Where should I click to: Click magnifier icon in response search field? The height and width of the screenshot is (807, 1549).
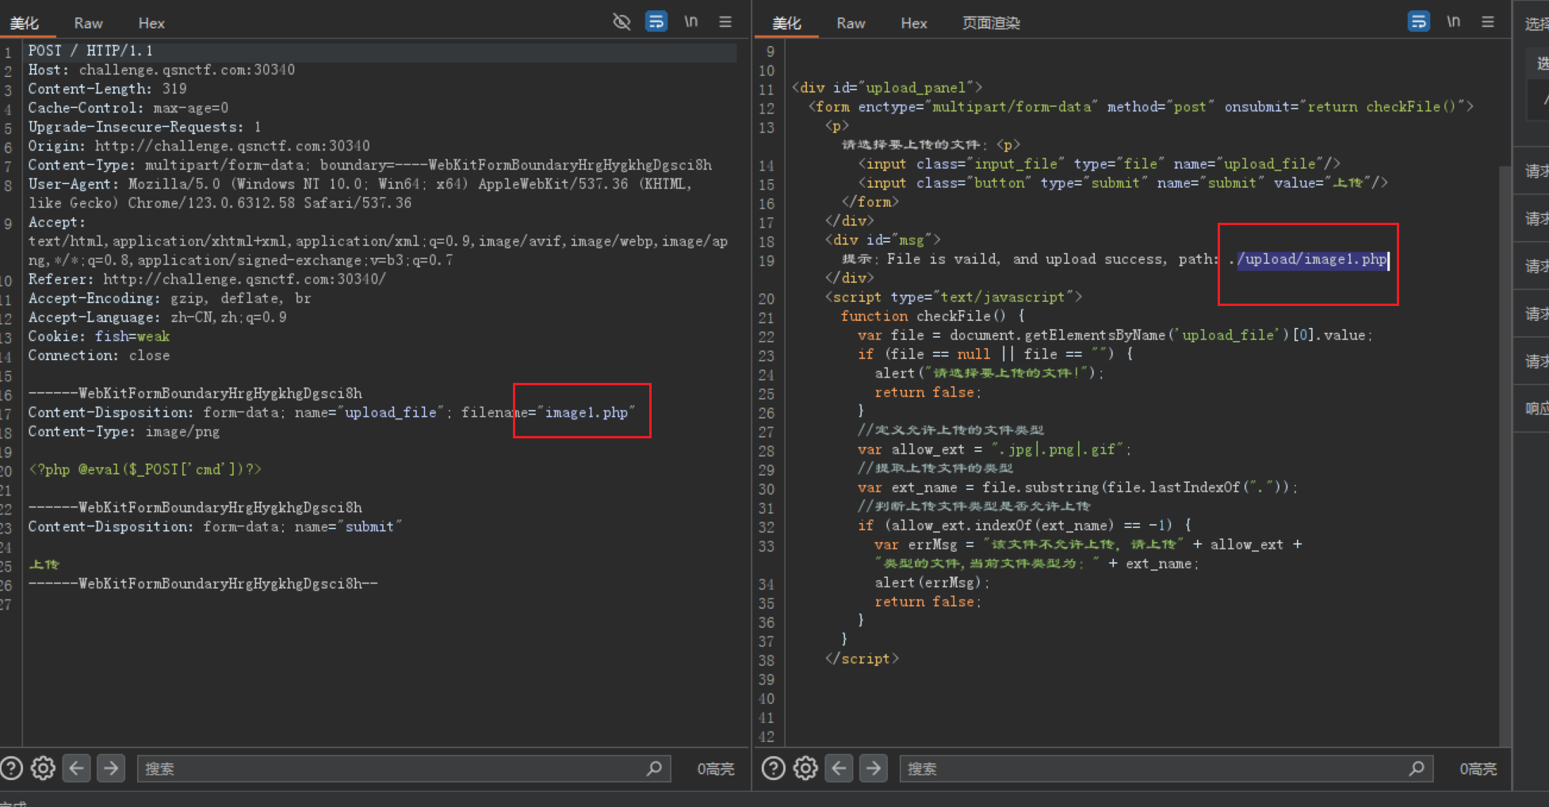pos(1417,768)
